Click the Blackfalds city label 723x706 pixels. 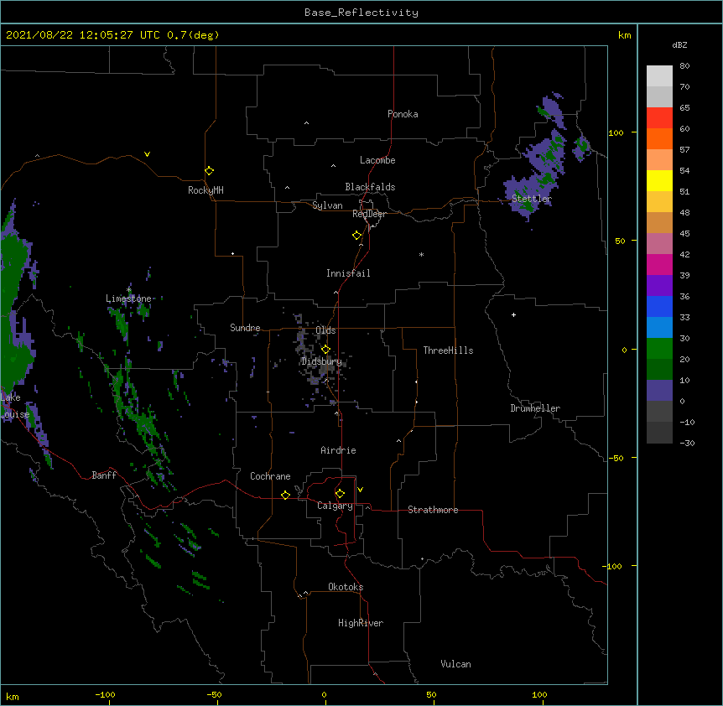tap(370, 187)
